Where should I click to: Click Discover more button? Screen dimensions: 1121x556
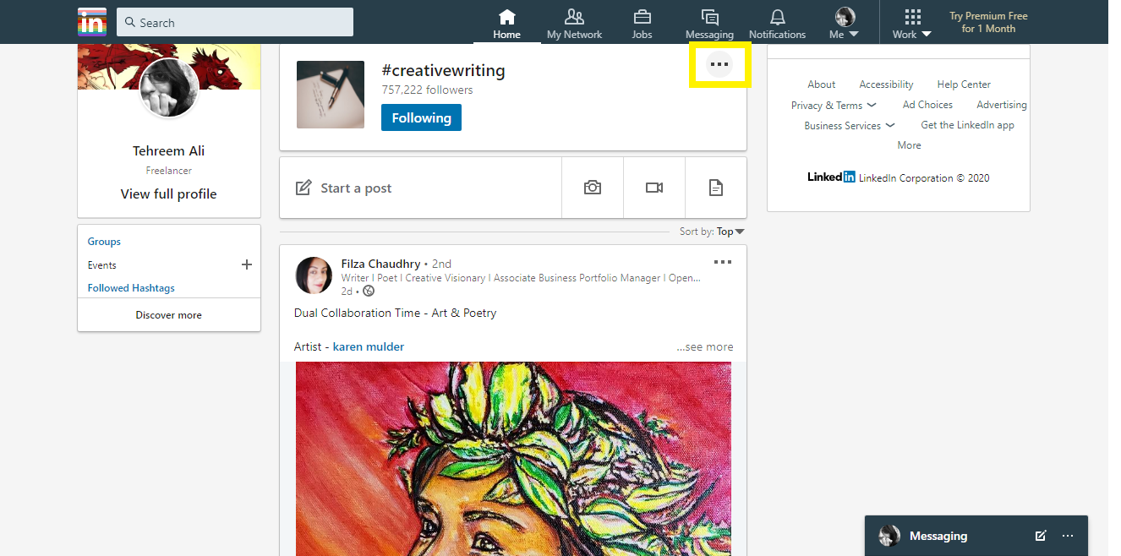pyautogui.click(x=169, y=315)
